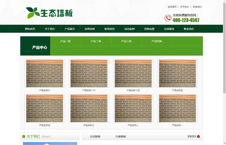Click the 产品名称四 caption link
Screen dimensions: 226x145
45,125
